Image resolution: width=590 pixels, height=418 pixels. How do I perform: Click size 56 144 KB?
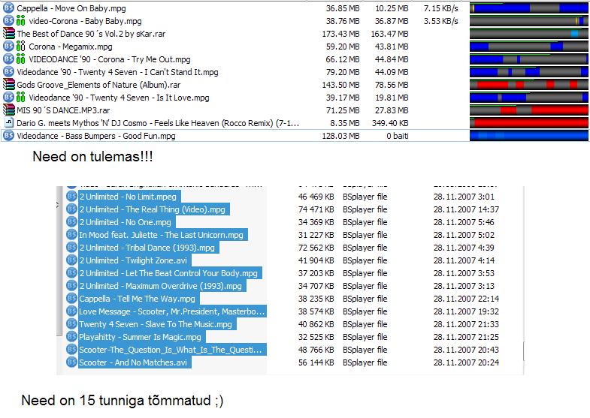(316, 362)
